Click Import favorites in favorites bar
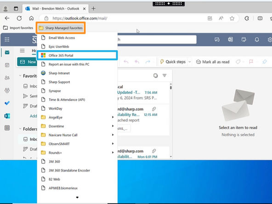Viewport: 272px width, 204px height. tap(18, 28)
